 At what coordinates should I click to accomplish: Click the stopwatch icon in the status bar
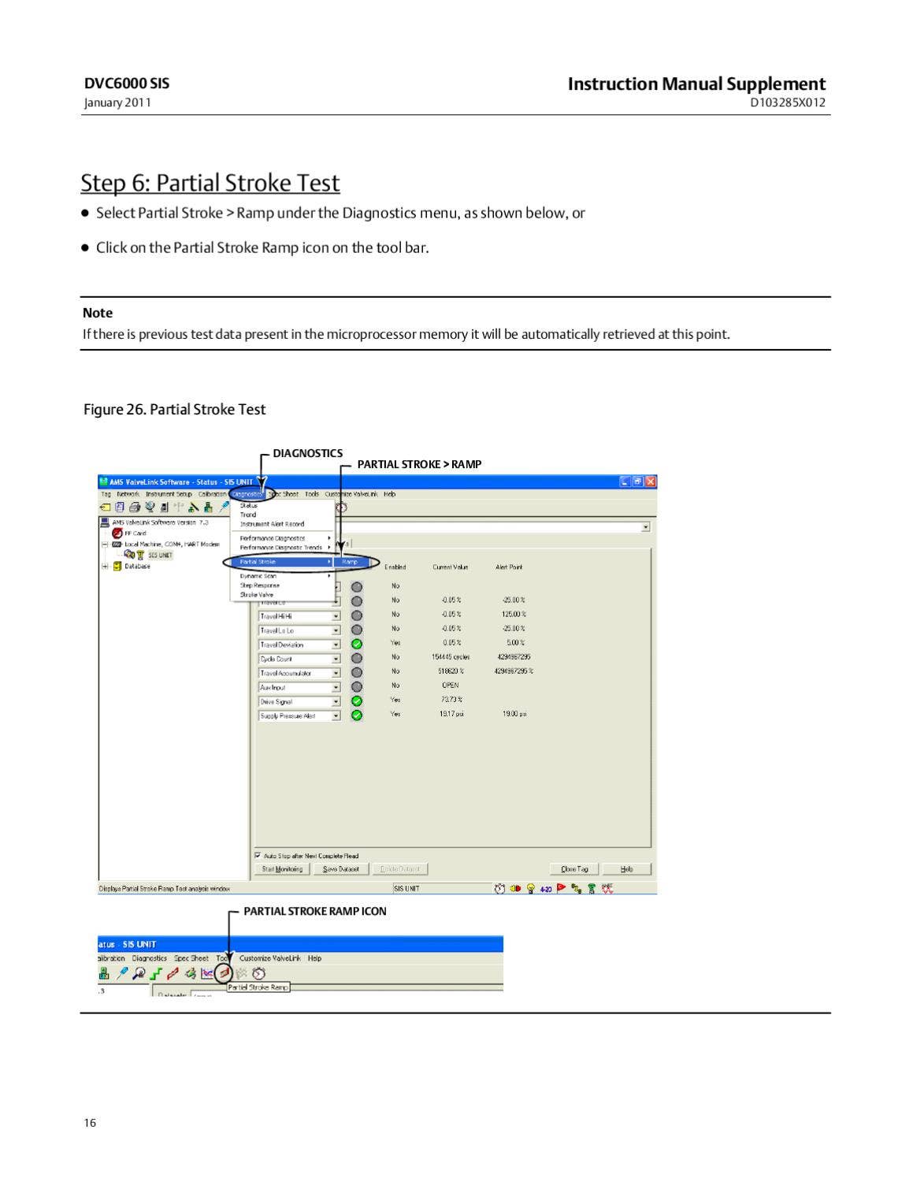[x=499, y=887]
